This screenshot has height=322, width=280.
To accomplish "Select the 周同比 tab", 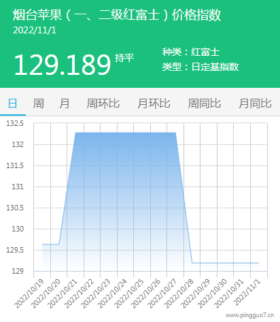I will pos(205,103).
